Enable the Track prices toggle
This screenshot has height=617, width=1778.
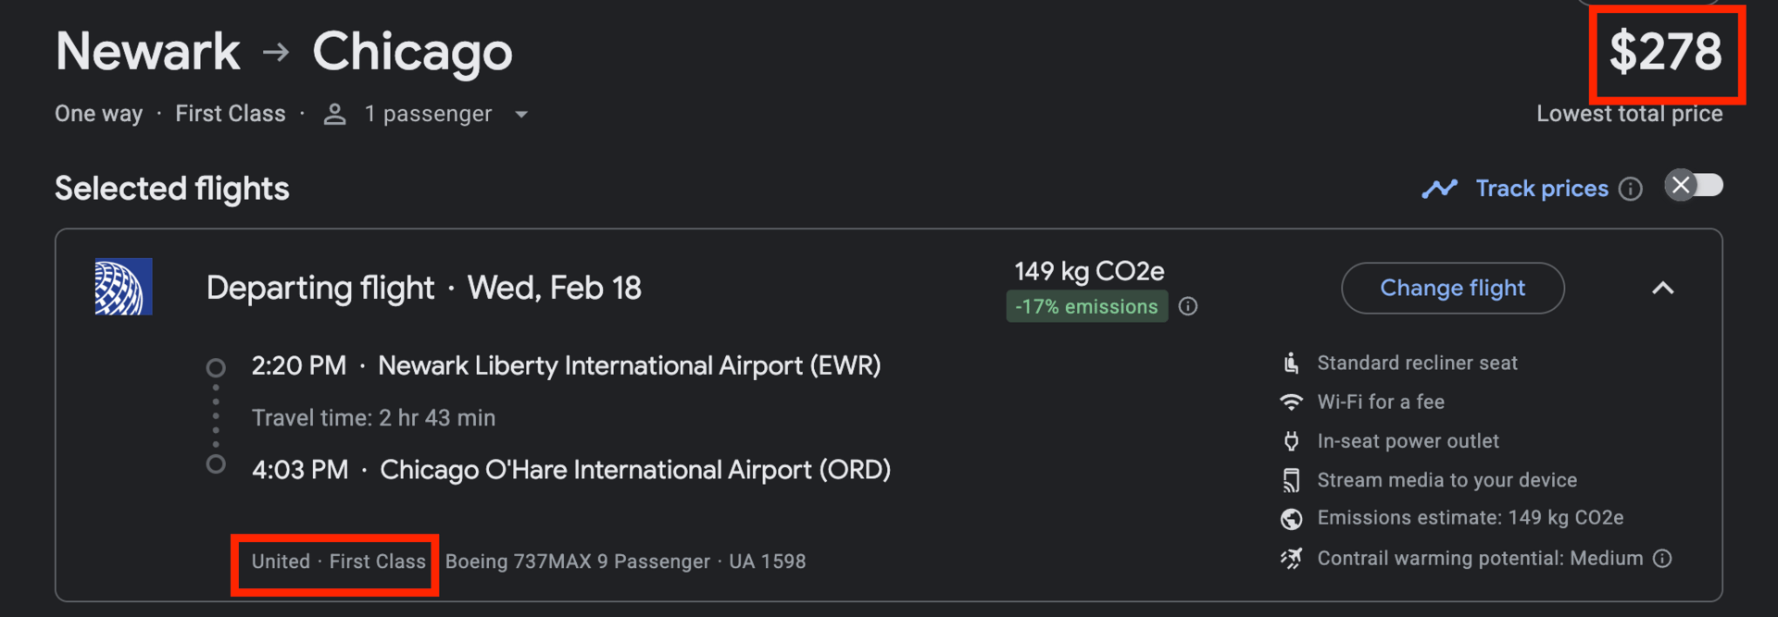[x=1694, y=186]
